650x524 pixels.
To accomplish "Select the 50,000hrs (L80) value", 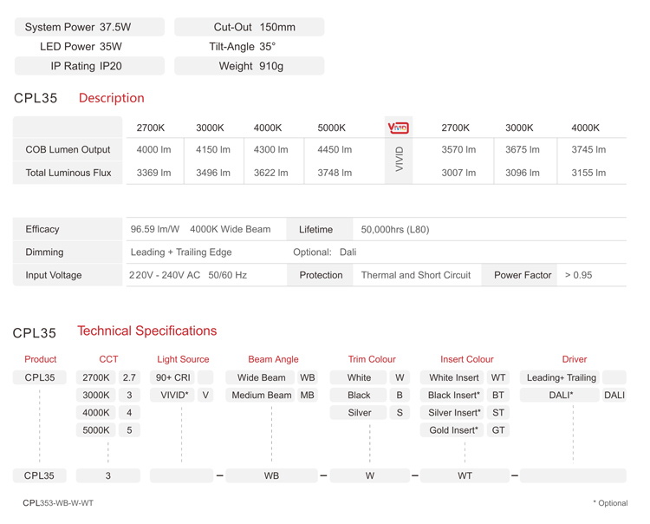I will [x=395, y=229].
